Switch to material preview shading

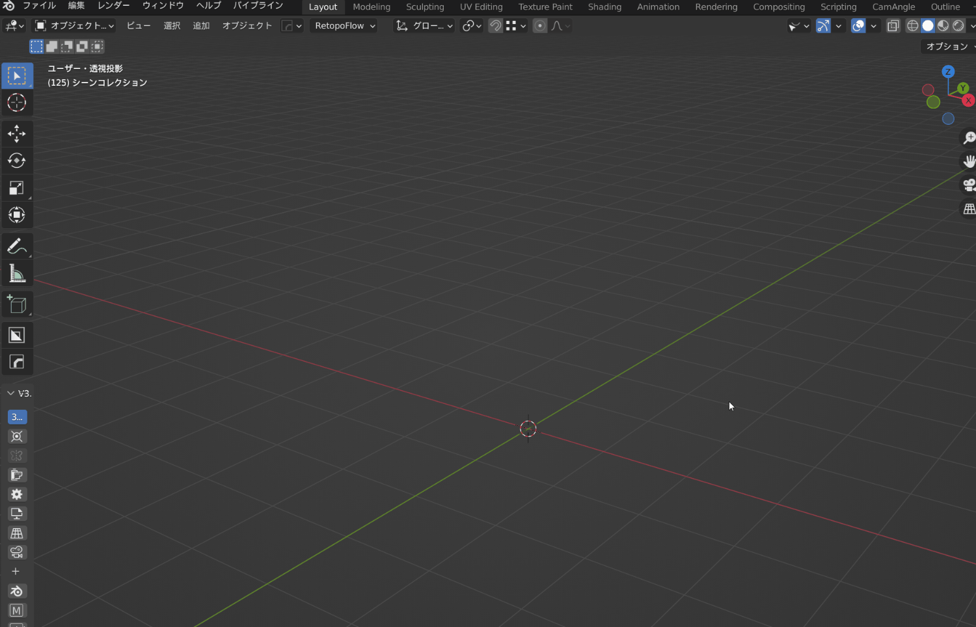tap(943, 26)
